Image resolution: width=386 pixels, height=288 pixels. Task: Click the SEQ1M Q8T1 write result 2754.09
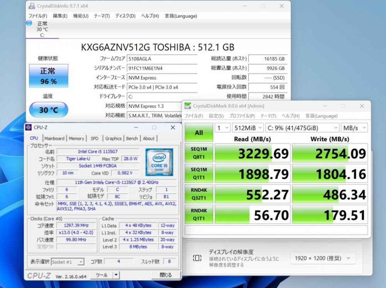330,153
